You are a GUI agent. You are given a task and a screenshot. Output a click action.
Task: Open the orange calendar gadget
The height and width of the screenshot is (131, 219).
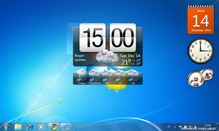click(x=200, y=20)
